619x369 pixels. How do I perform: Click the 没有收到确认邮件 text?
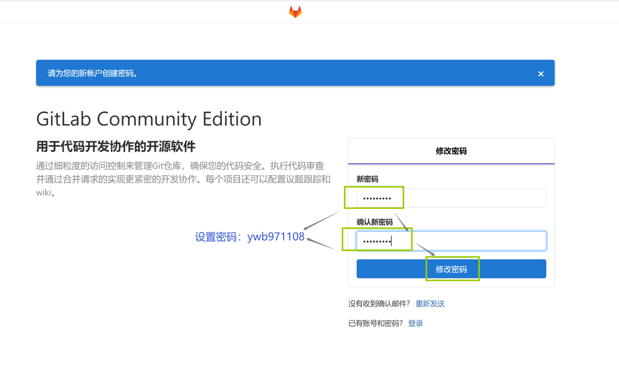(x=379, y=304)
